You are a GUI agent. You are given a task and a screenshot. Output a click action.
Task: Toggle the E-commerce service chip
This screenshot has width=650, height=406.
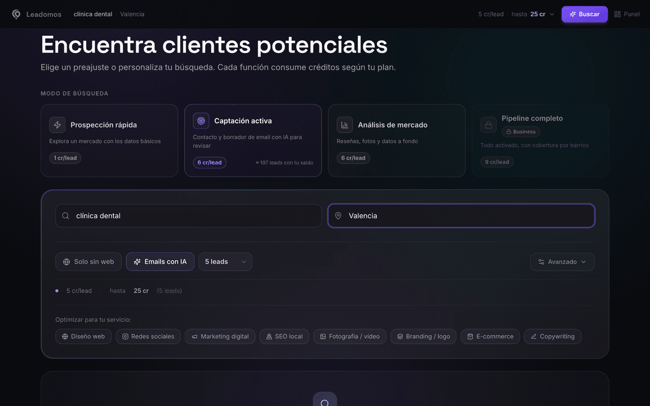click(490, 336)
